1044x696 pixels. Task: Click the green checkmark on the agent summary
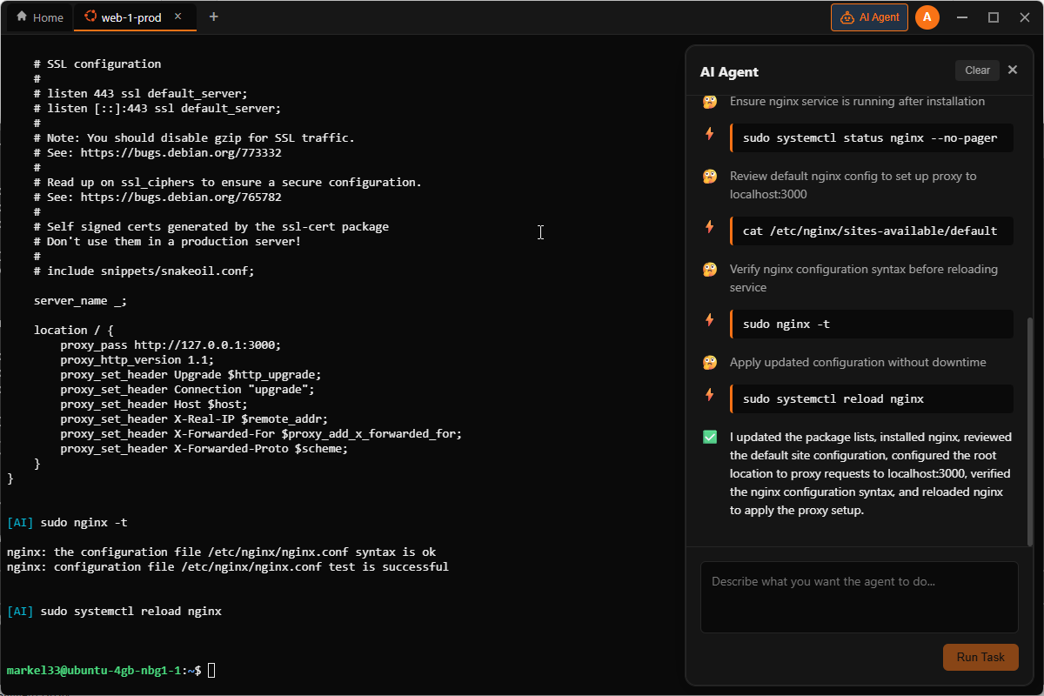pyautogui.click(x=709, y=436)
